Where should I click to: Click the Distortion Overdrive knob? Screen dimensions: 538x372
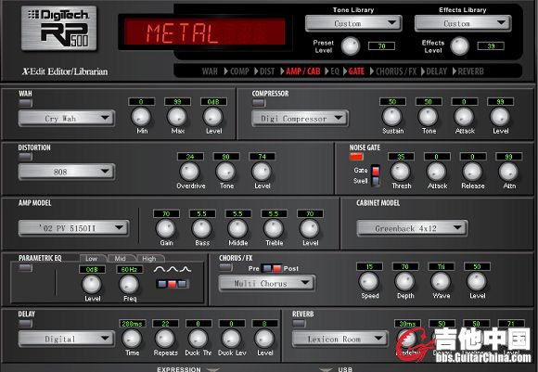click(x=190, y=172)
